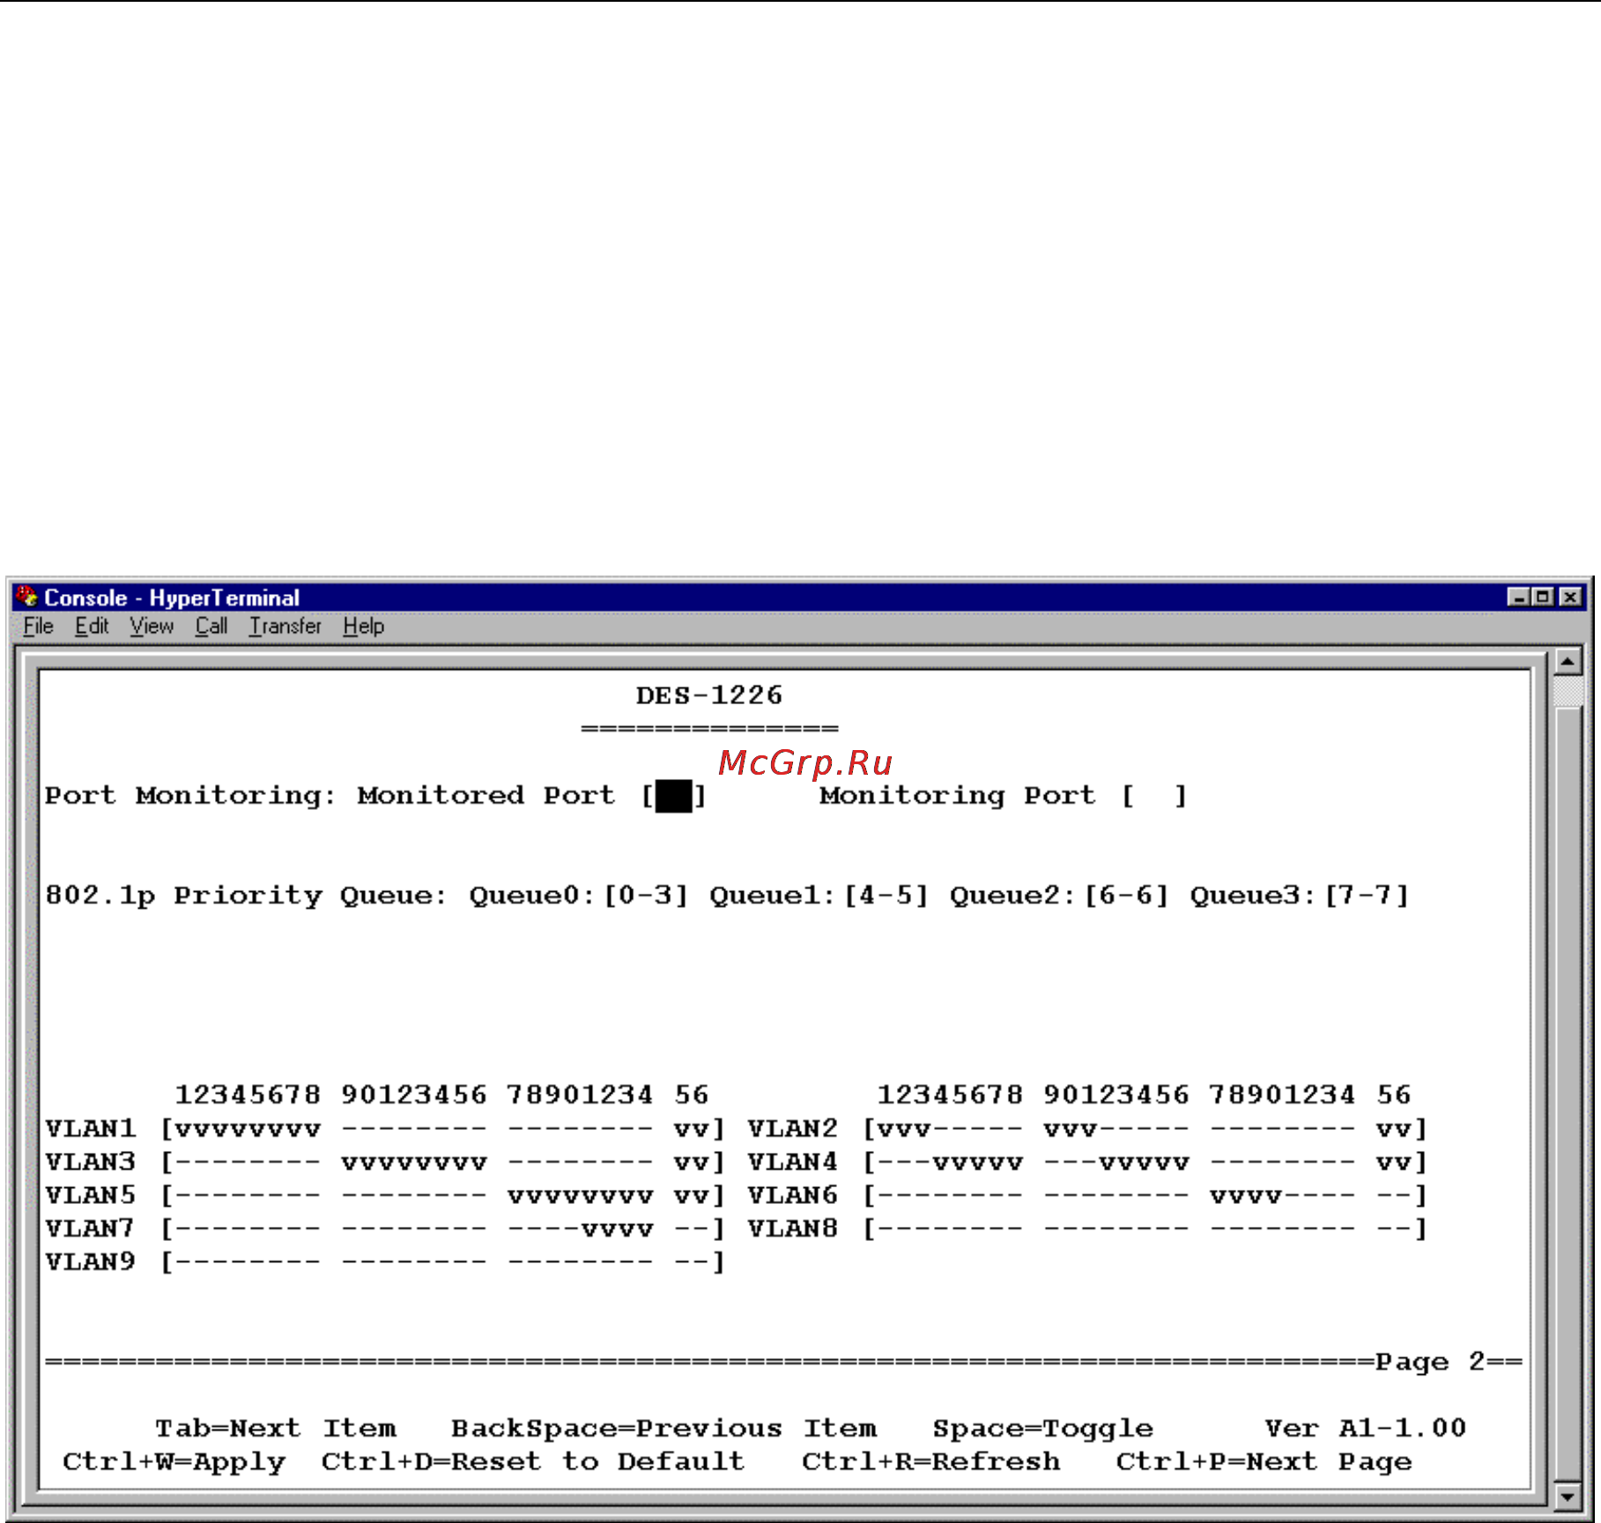Click the Queue0 [0-3] value
The width and height of the screenshot is (1601, 1523).
[646, 895]
